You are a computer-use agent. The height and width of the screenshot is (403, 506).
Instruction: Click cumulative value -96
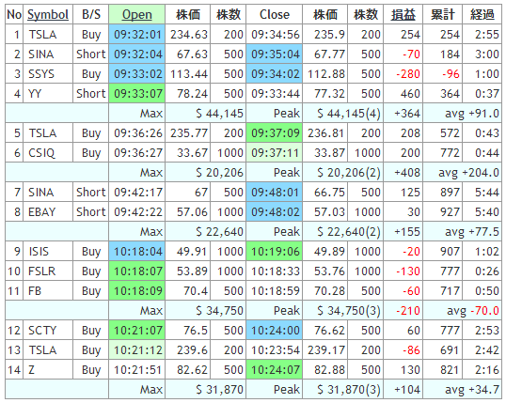pyautogui.click(x=451, y=74)
